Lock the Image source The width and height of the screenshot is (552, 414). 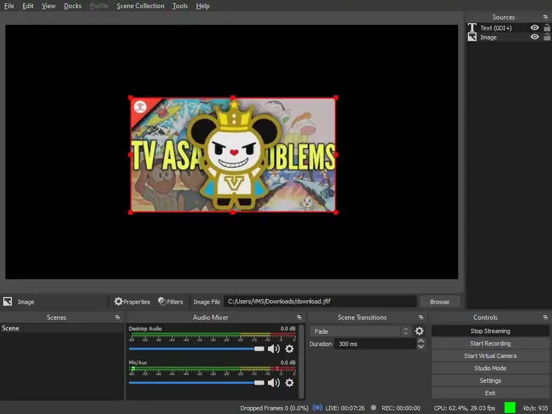547,37
